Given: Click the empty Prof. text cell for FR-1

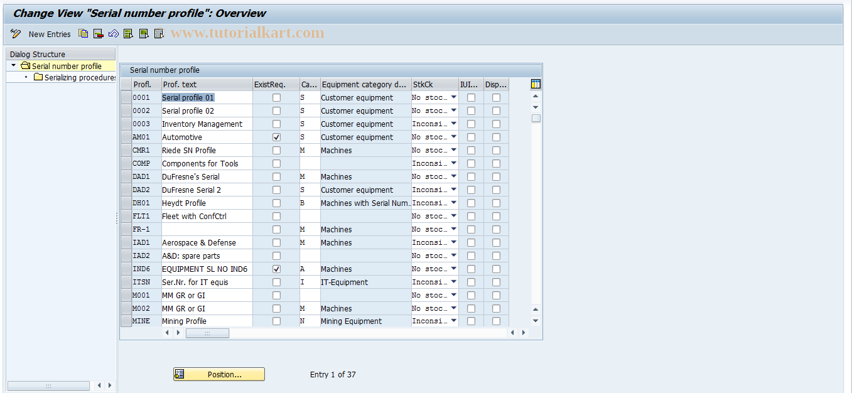Looking at the screenshot, I should (207, 229).
